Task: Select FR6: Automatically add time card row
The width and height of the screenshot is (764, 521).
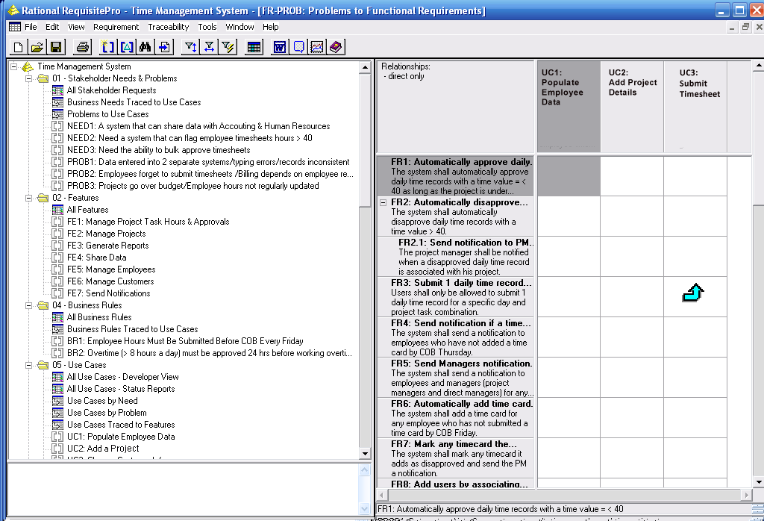Action: 456,418
